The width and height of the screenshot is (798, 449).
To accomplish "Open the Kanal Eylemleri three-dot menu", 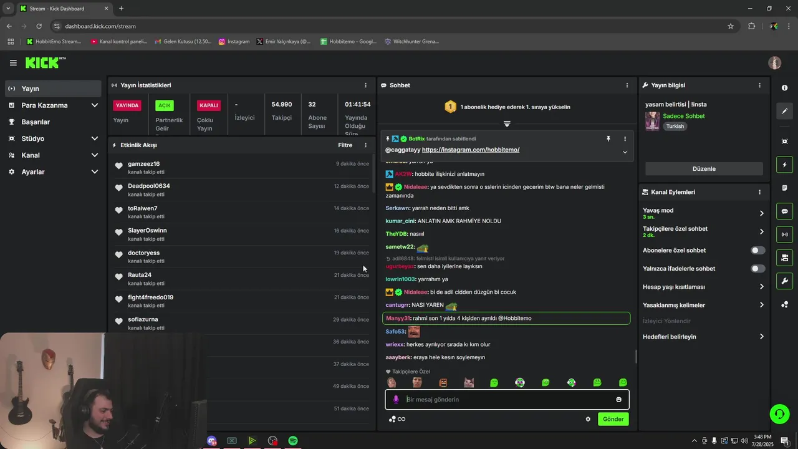I will [759, 192].
